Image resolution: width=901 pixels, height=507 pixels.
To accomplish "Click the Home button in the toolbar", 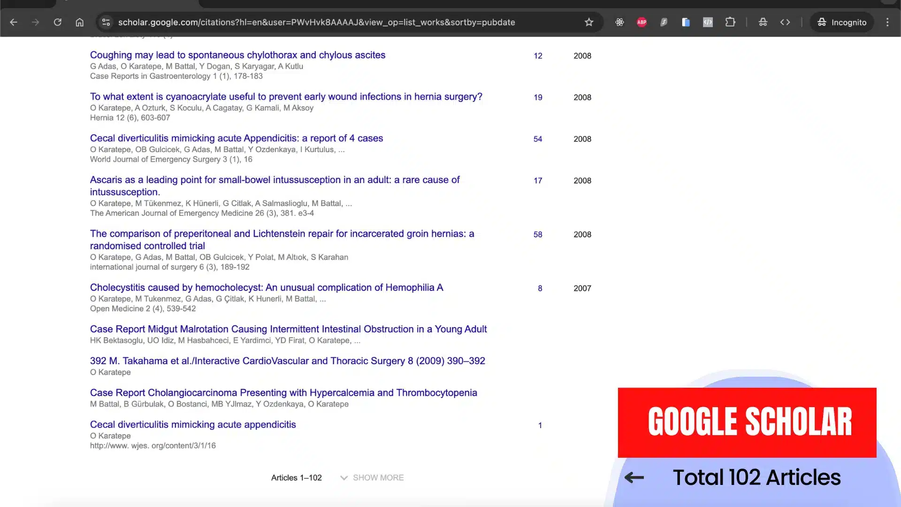I will 79,22.
